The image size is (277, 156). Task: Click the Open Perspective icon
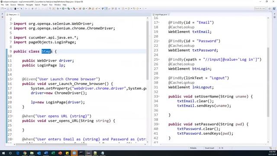(x=270, y=9)
